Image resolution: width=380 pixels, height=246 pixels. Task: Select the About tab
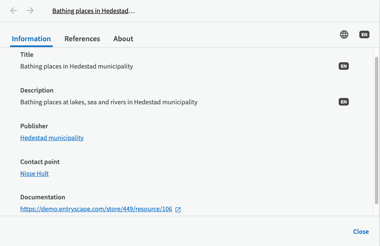(x=123, y=39)
